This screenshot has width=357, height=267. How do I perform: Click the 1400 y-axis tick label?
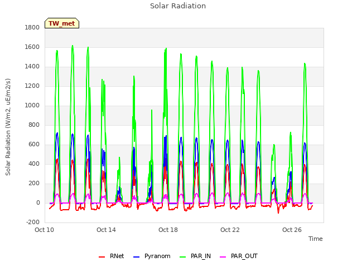[x=32, y=67]
